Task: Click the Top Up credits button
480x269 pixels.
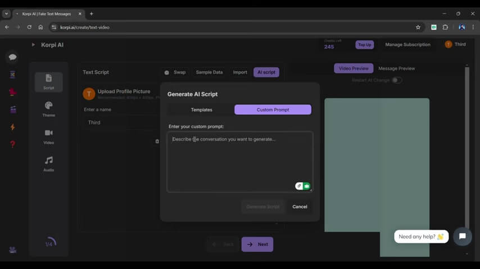Action: pyautogui.click(x=364, y=45)
